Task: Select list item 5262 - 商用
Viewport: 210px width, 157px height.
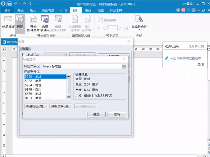Action: click(45, 81)
